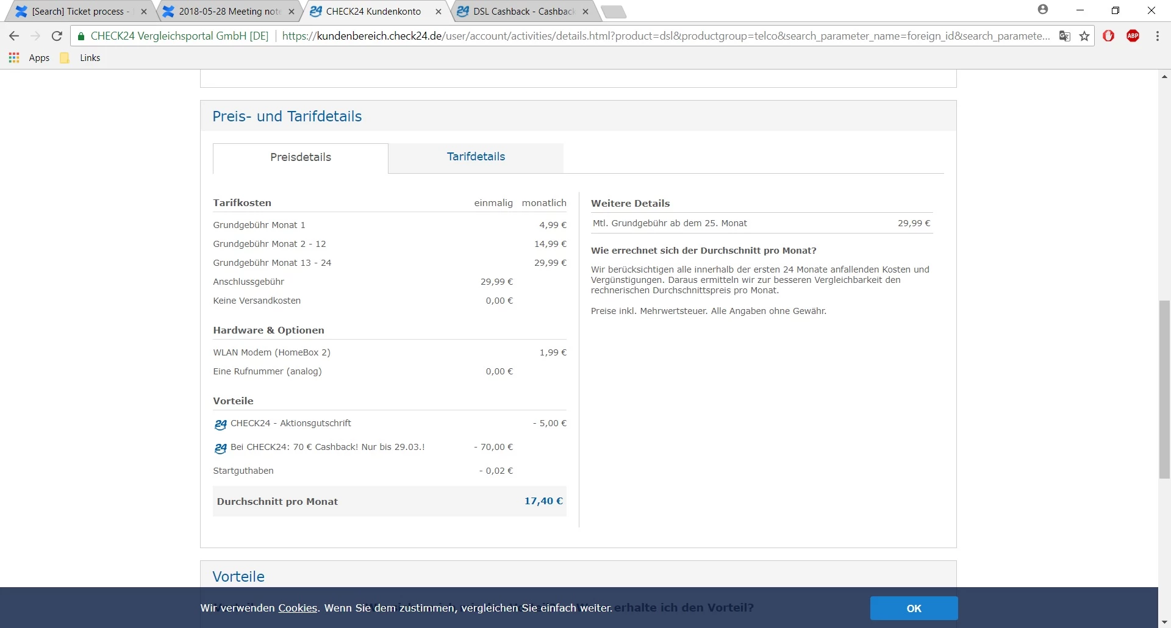Image resolution: width=1171 pixels, height=628 pixels.
Task: Click Preise inkl. Mehrwertsteuer note
Action: click(x=709, y=311)
